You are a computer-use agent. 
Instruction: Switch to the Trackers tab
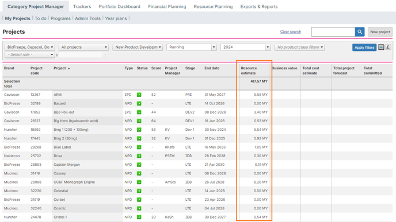coord(82,6)
